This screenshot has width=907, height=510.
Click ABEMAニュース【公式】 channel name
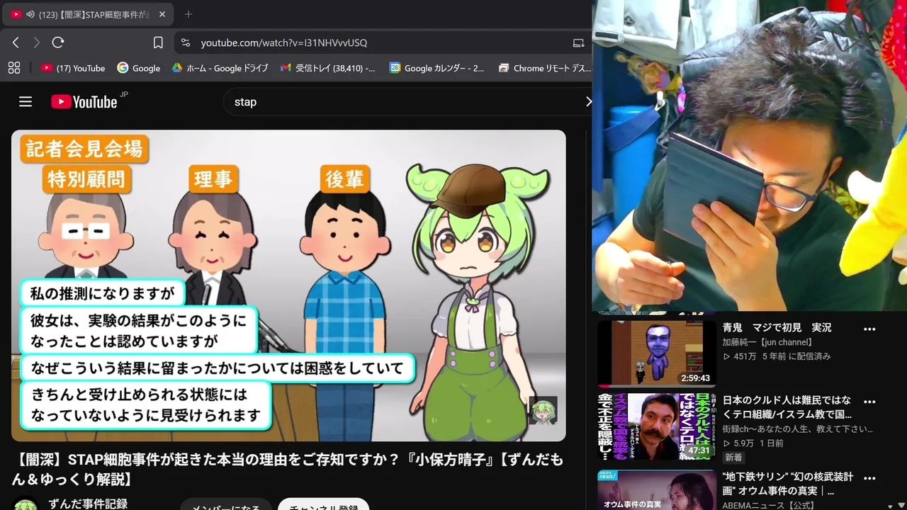tap(767, 505)
